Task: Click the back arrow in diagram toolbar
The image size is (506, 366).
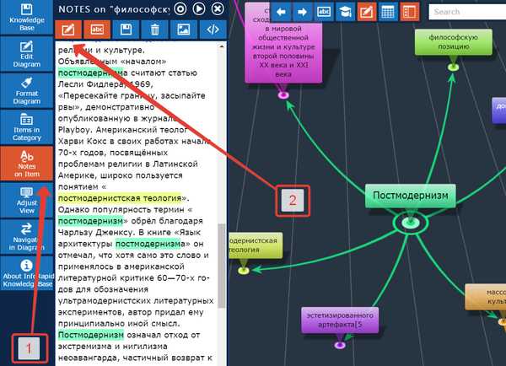Action: [x=283, y=12]
